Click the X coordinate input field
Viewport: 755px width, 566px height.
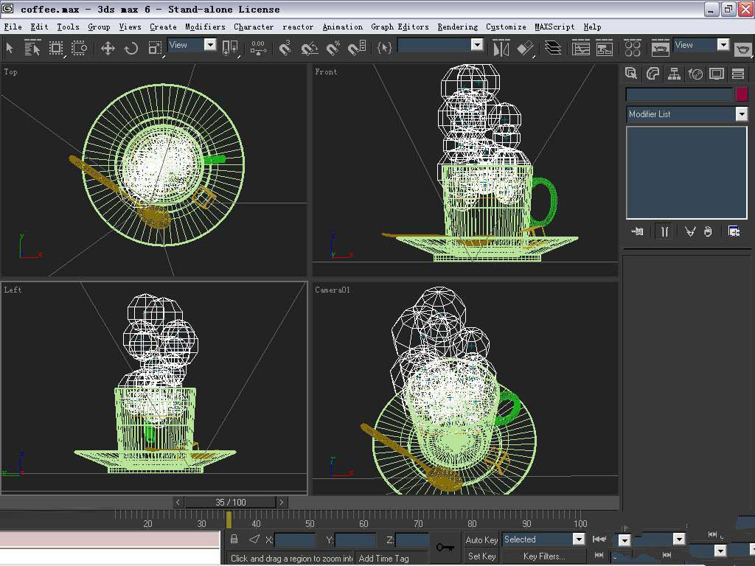point(295,539)
